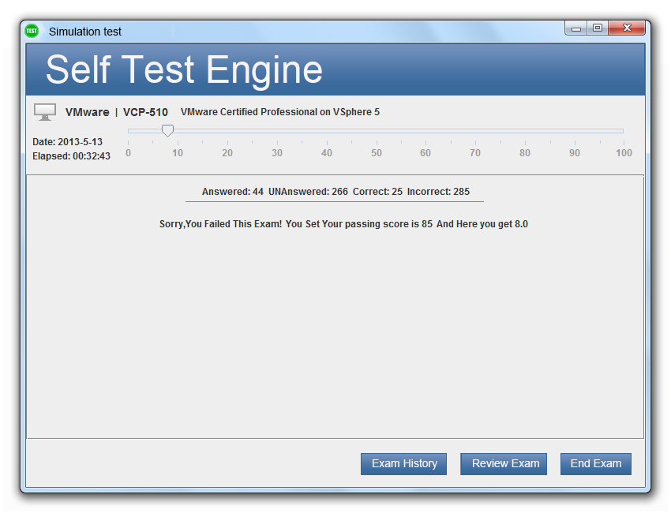
Task: Click the failed exam result message
Action: 343,224
